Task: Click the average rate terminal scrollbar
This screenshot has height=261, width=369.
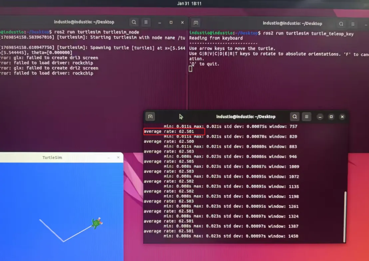Action: coord(345,217)
